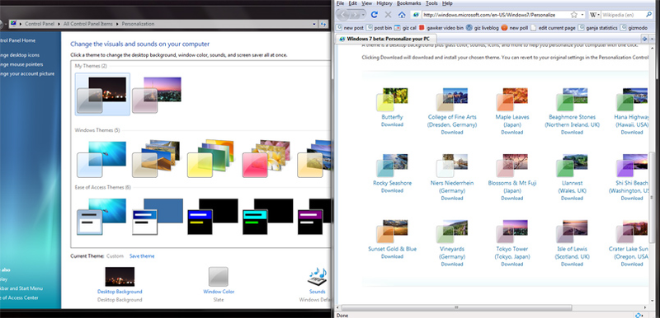Open the Sounds settings icon
Image resolution: width=660 pixels, height=318 pixels.
click(318, 277)
